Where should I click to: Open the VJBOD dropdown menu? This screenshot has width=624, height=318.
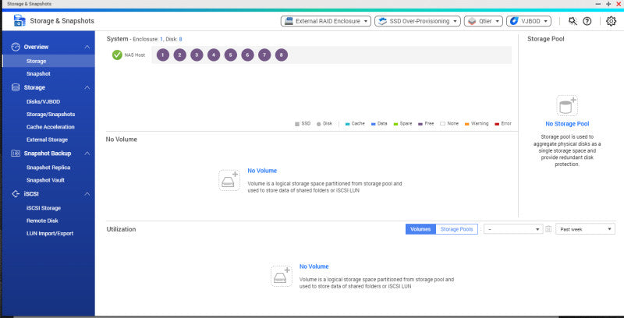(x=529, y=21)
